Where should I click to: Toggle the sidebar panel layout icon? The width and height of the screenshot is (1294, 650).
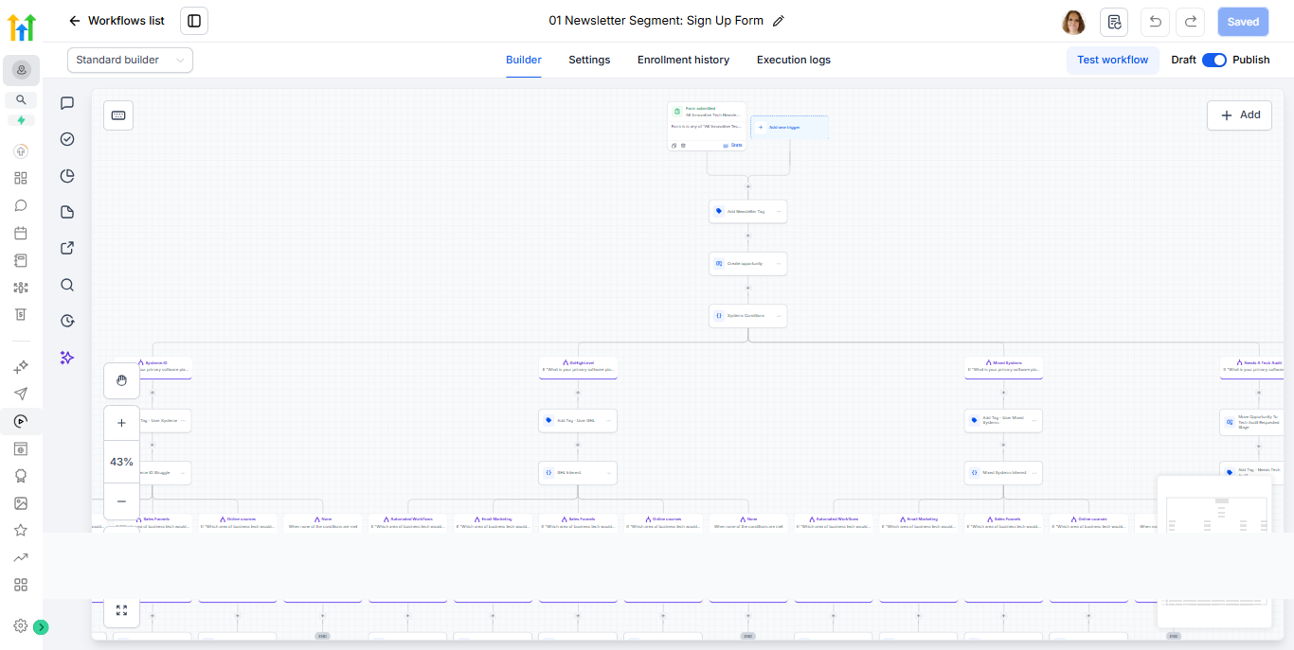coord(194,21)
